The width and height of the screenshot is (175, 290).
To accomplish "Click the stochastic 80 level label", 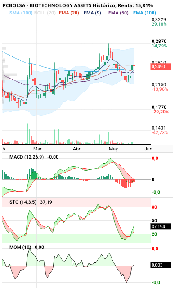I will (x=154, y=207).
